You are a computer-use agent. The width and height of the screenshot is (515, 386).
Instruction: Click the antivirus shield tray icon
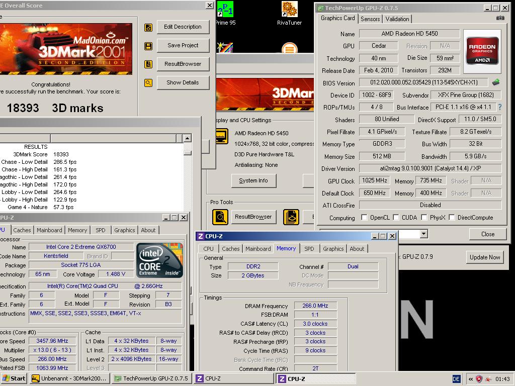479,379
